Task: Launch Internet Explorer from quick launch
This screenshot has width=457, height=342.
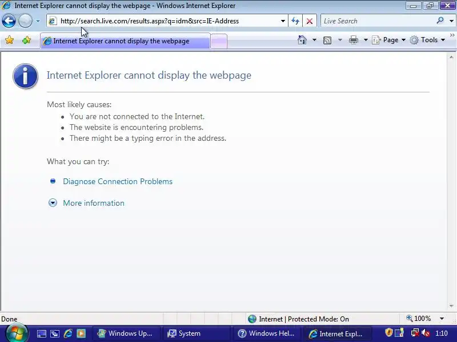Action: [x=68, y=333]
